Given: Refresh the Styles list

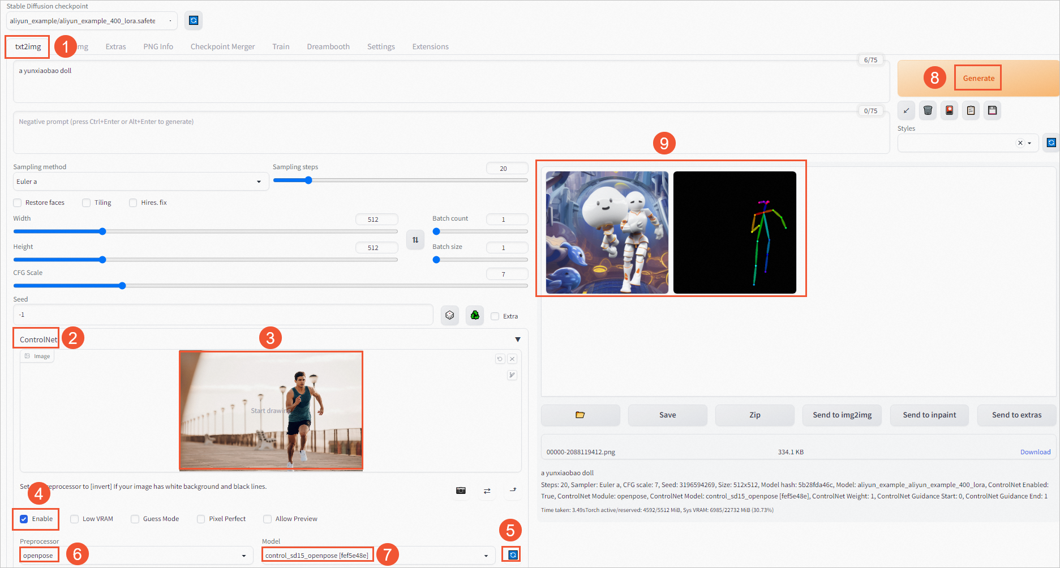Looking at the screenshot, I should coord(1051,143).
